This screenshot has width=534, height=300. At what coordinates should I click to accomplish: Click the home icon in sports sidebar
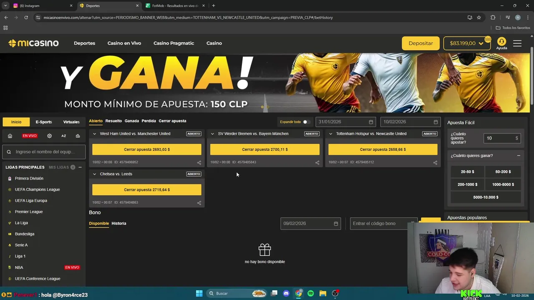(10, 136)
